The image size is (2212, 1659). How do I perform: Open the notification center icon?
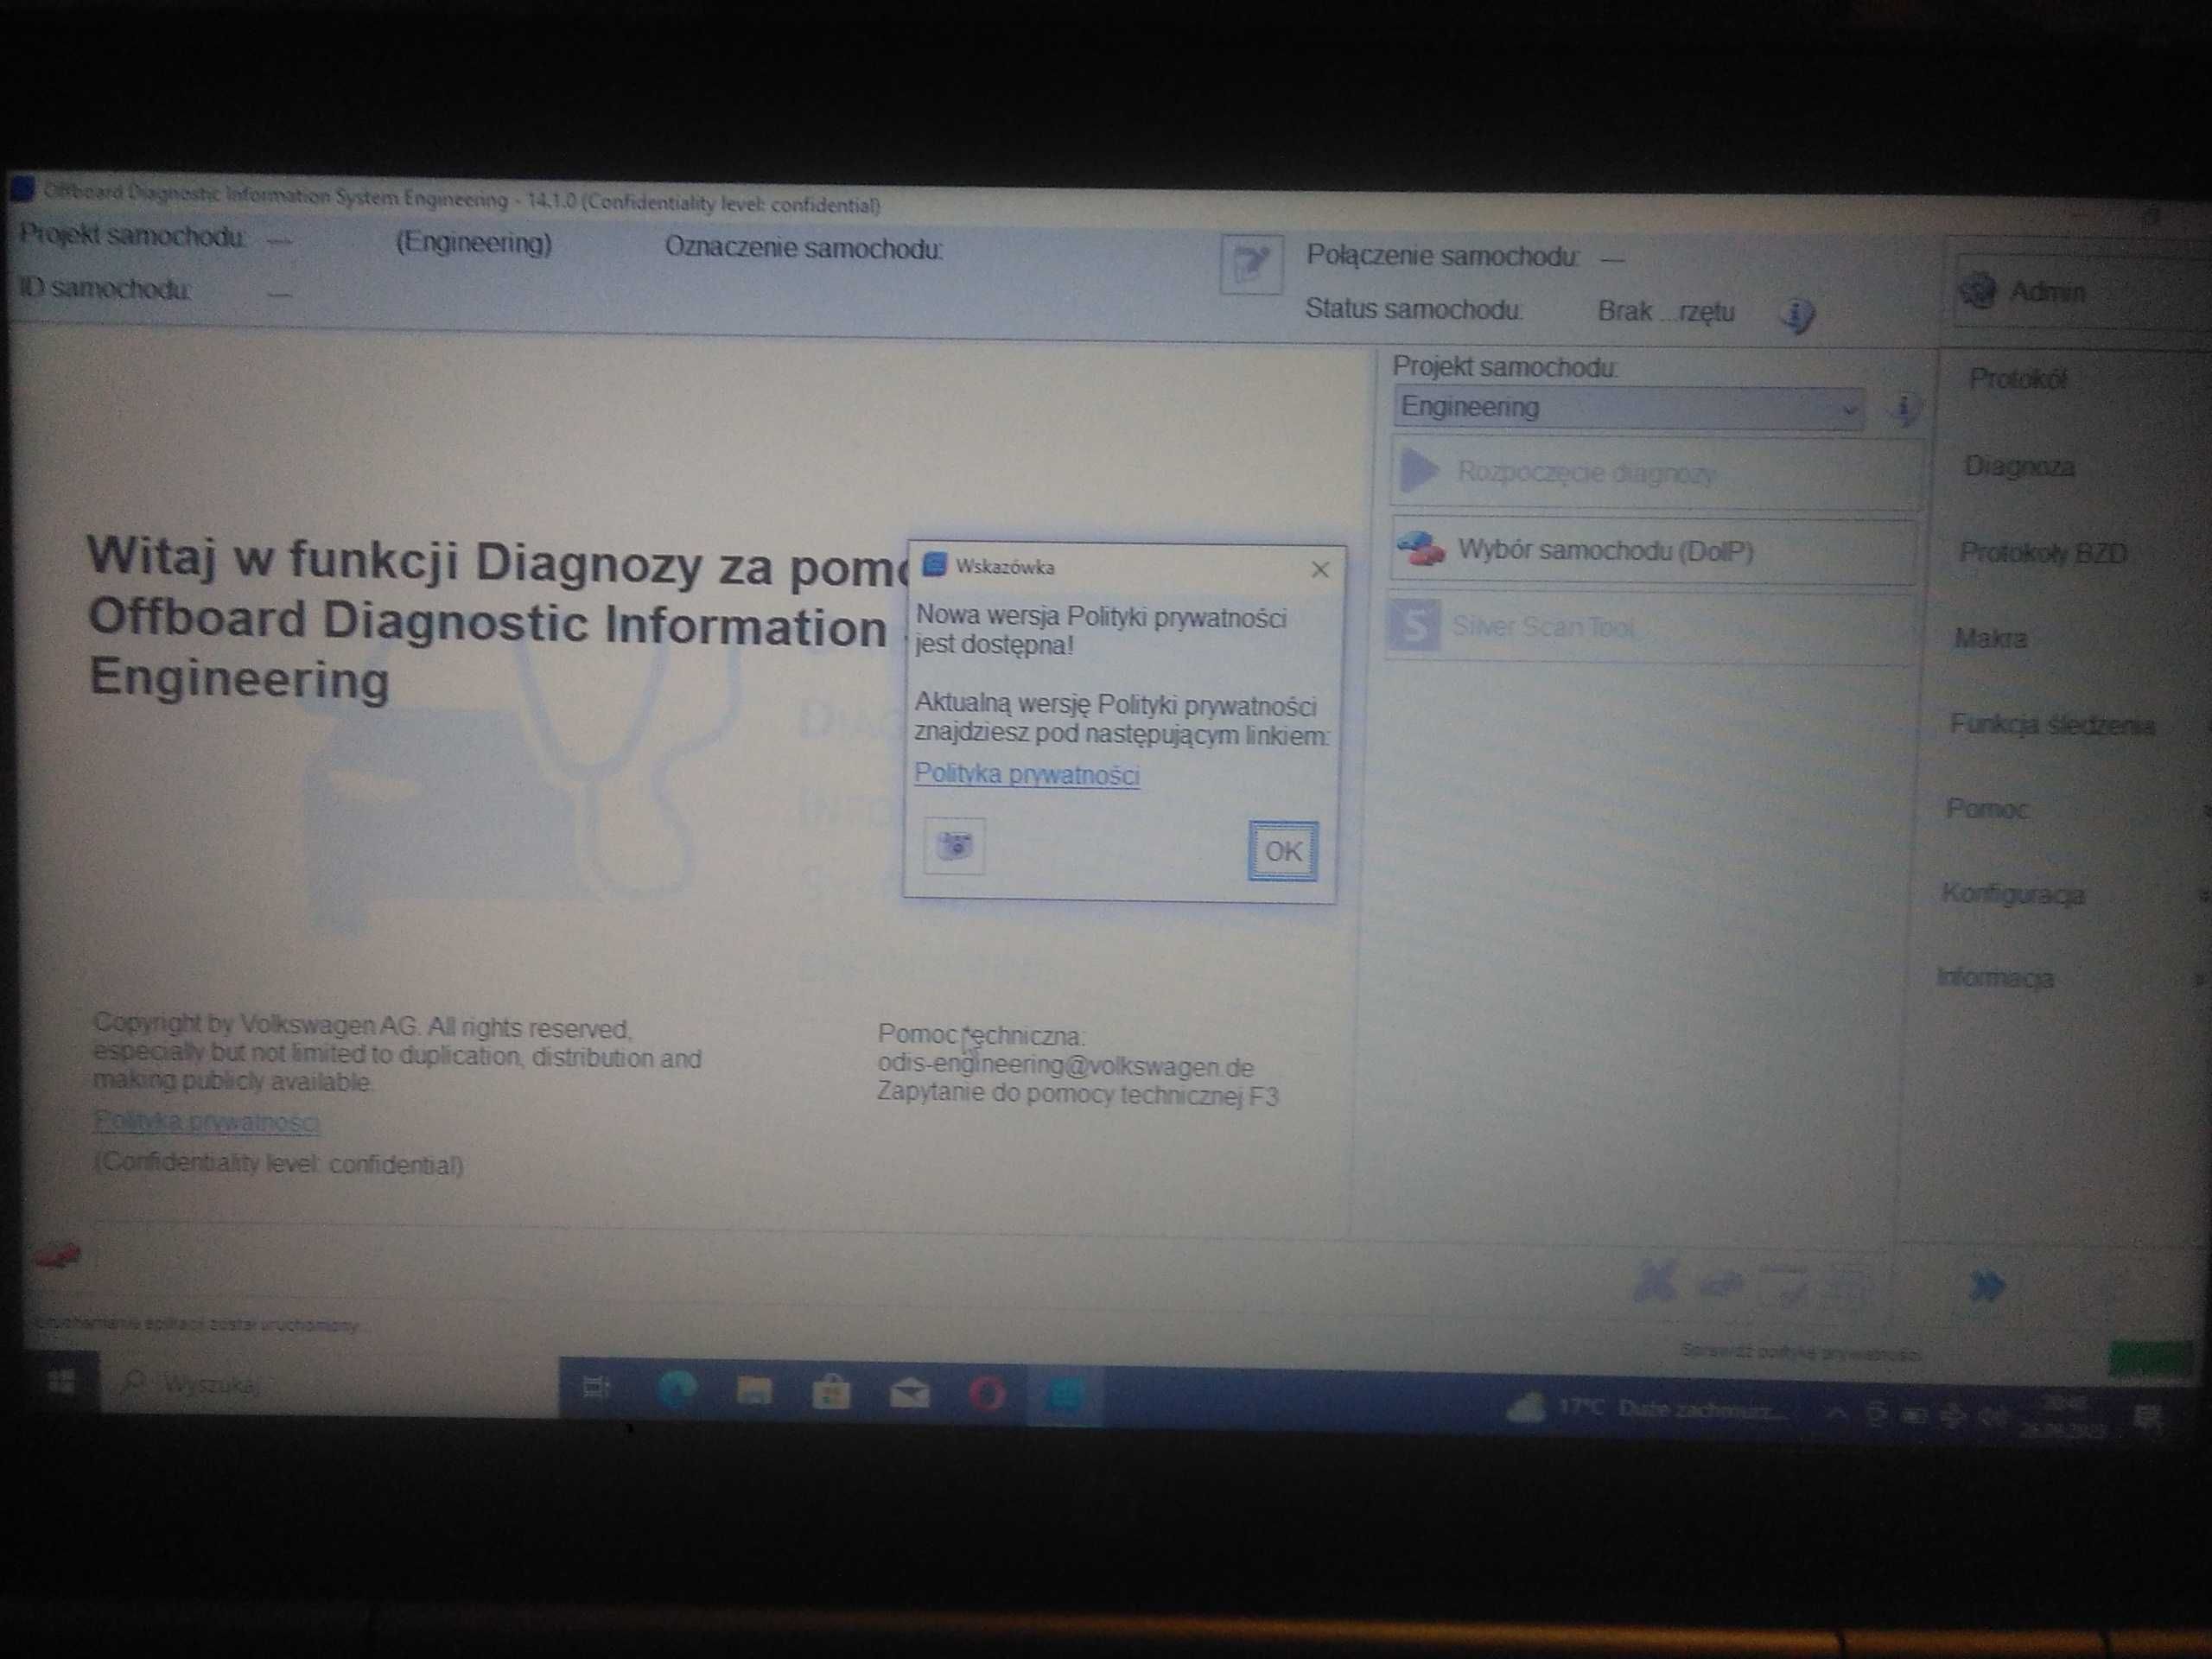point(2148,1418)
